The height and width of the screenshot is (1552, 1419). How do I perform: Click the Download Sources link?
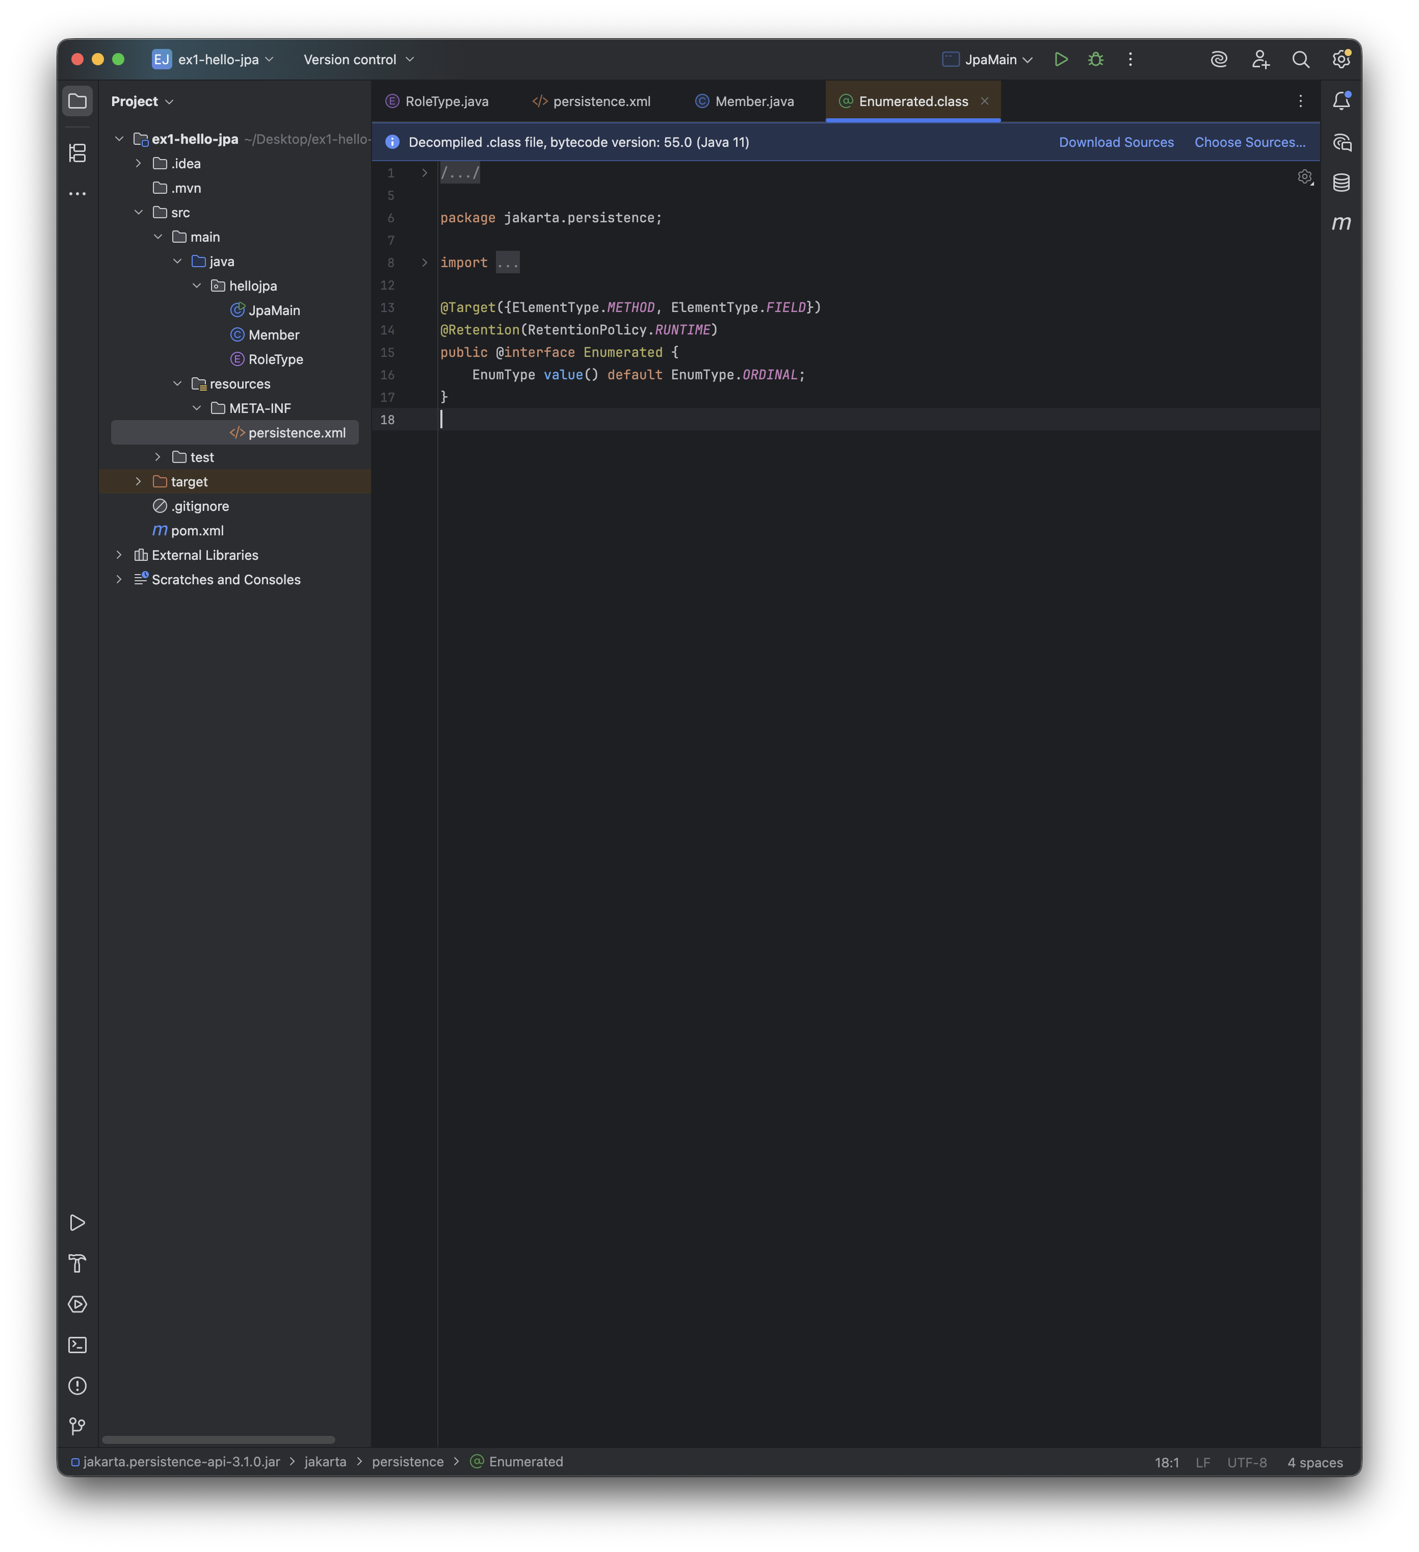pyautogui.click(x=1116, y=142)
